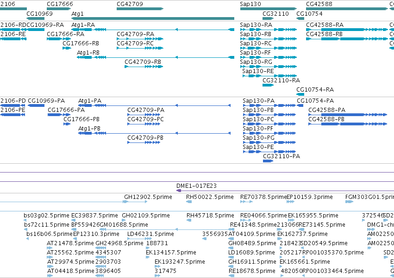Click protein CG42709-PA
The width and height of the screenshot is (394, 278).
pos(144,115)
